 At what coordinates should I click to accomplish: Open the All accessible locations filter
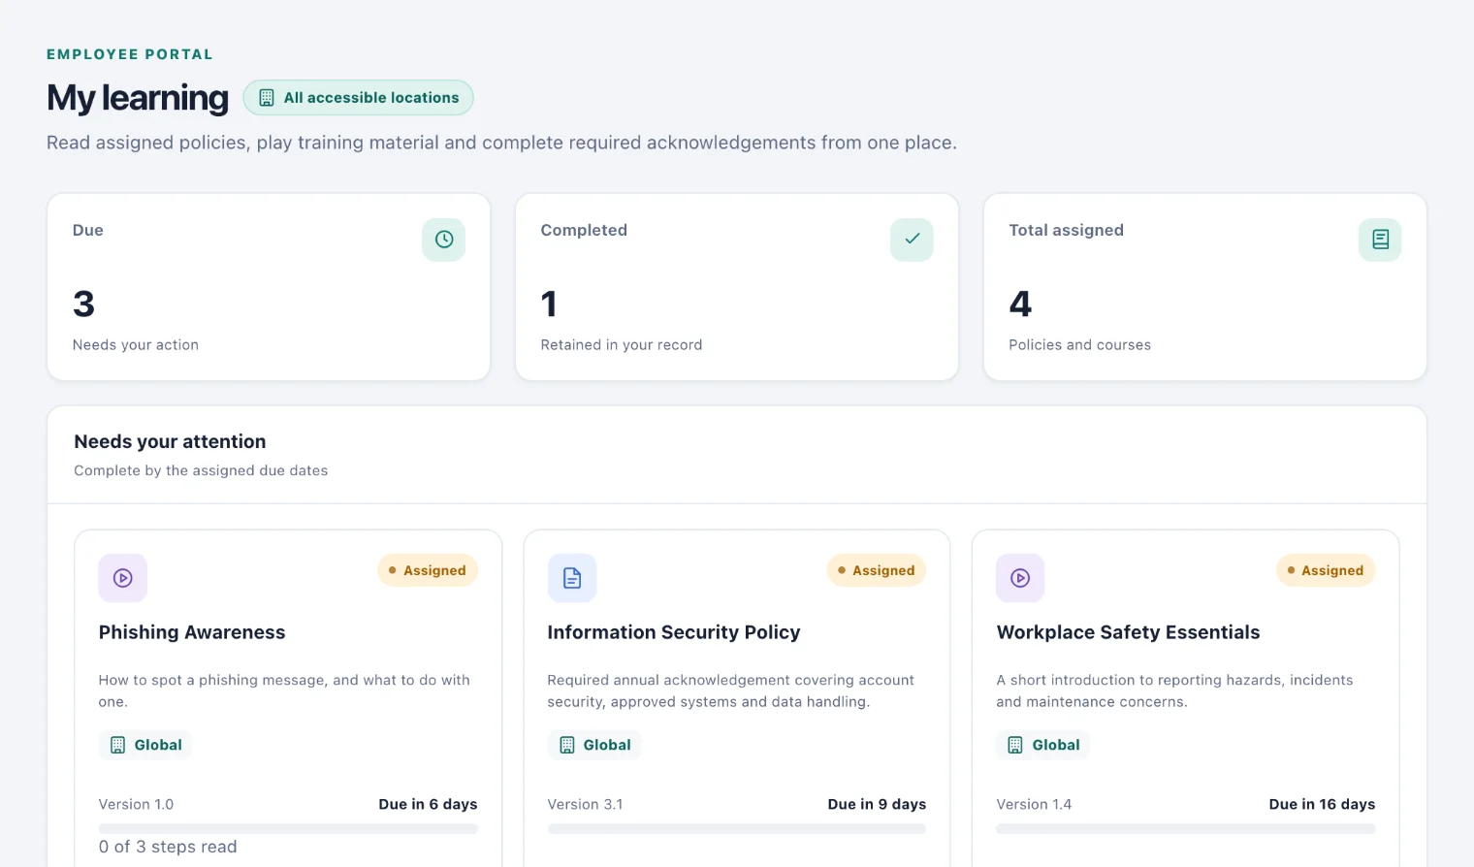point(359,98)
